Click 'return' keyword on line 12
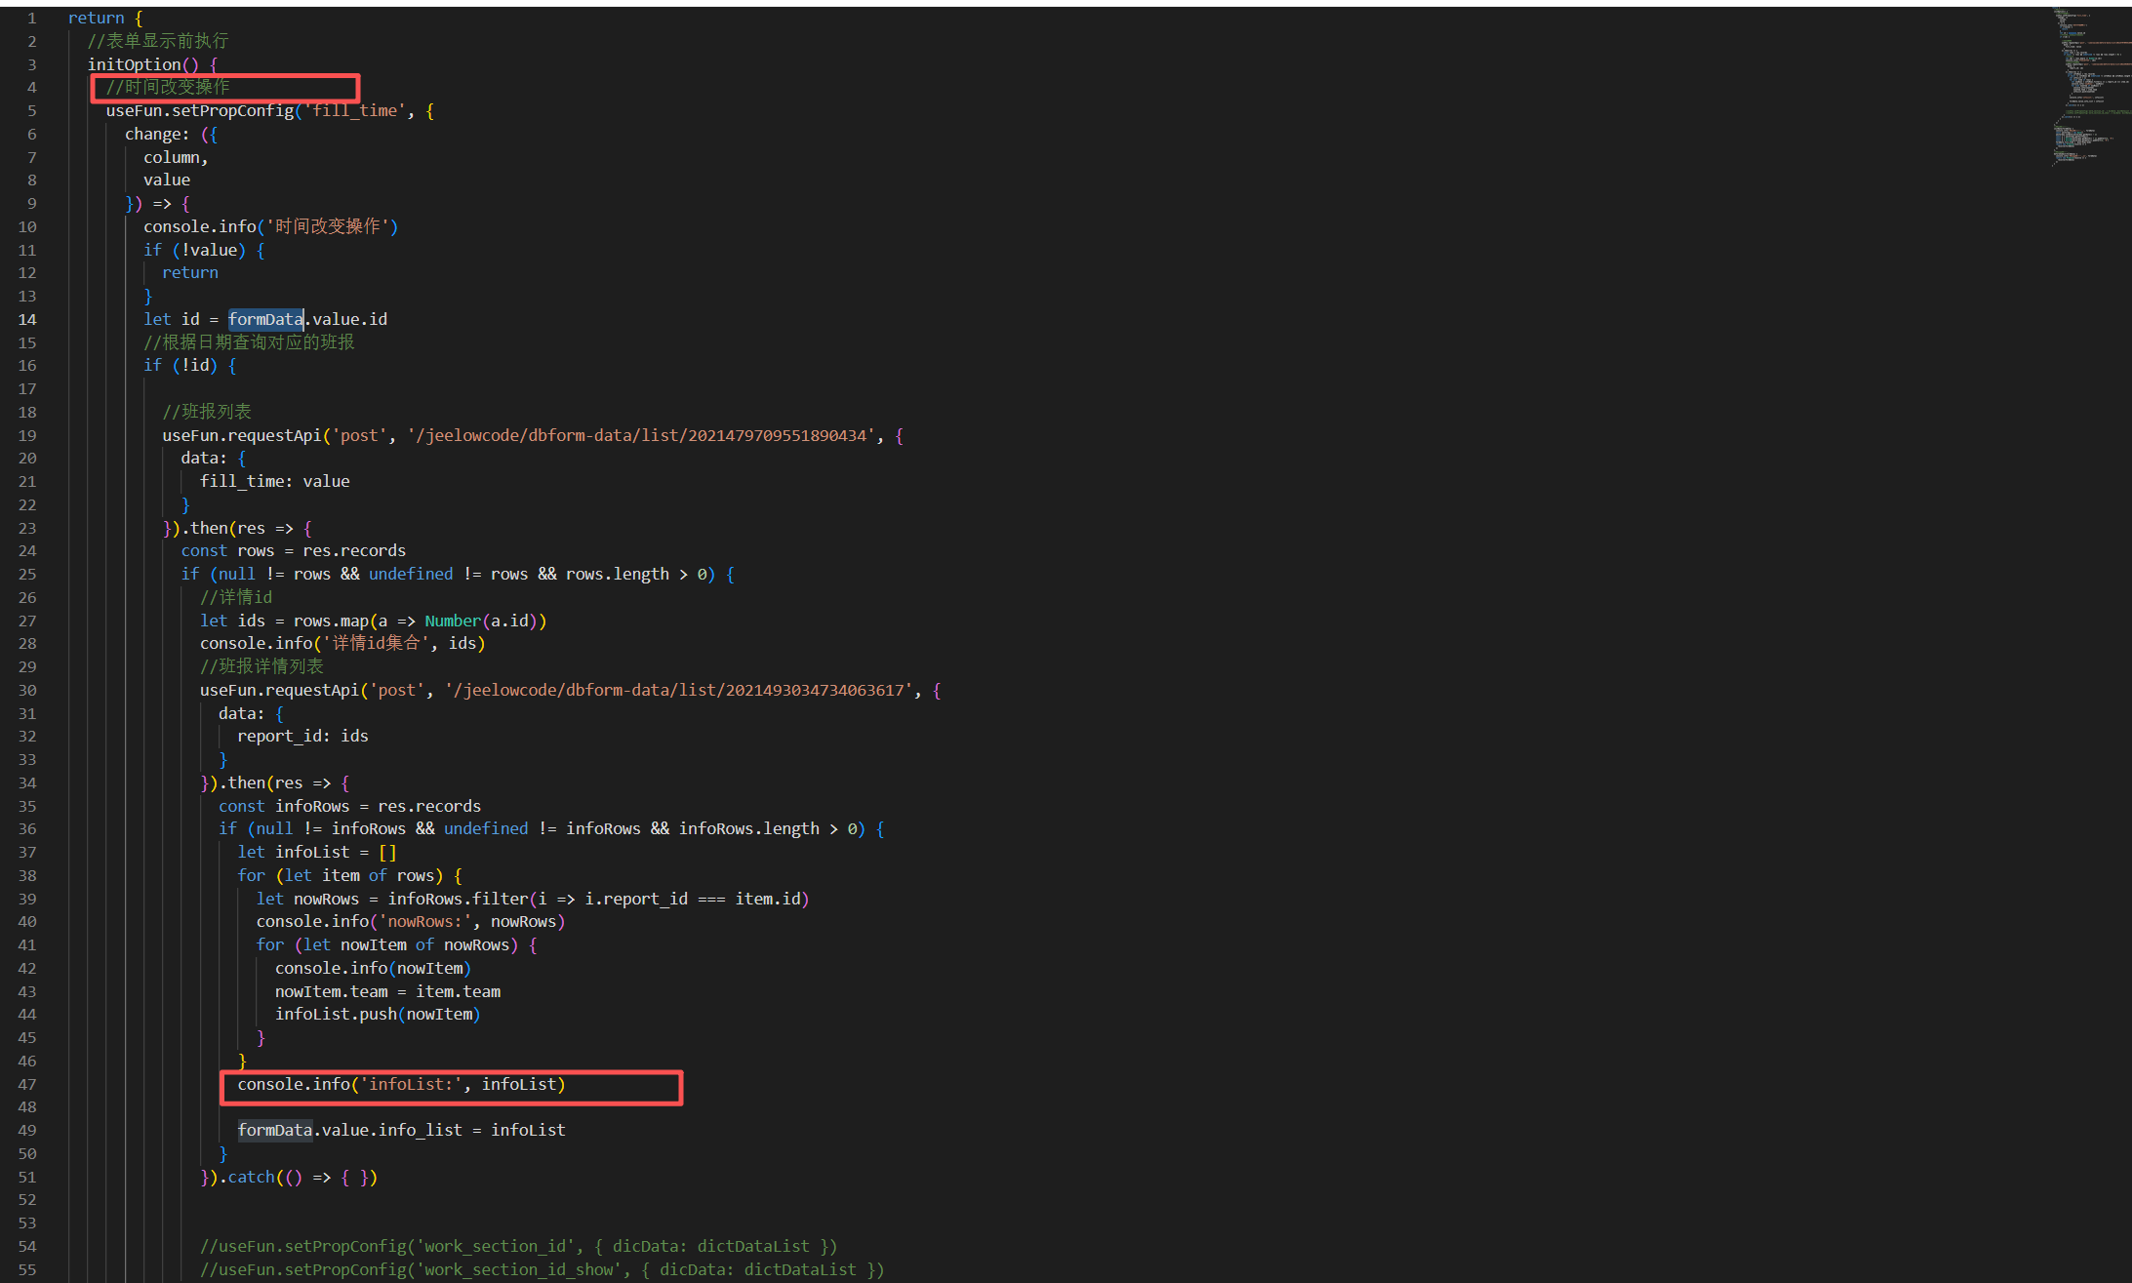This screenshot has height=1283, width=2132. pos(190,272)
